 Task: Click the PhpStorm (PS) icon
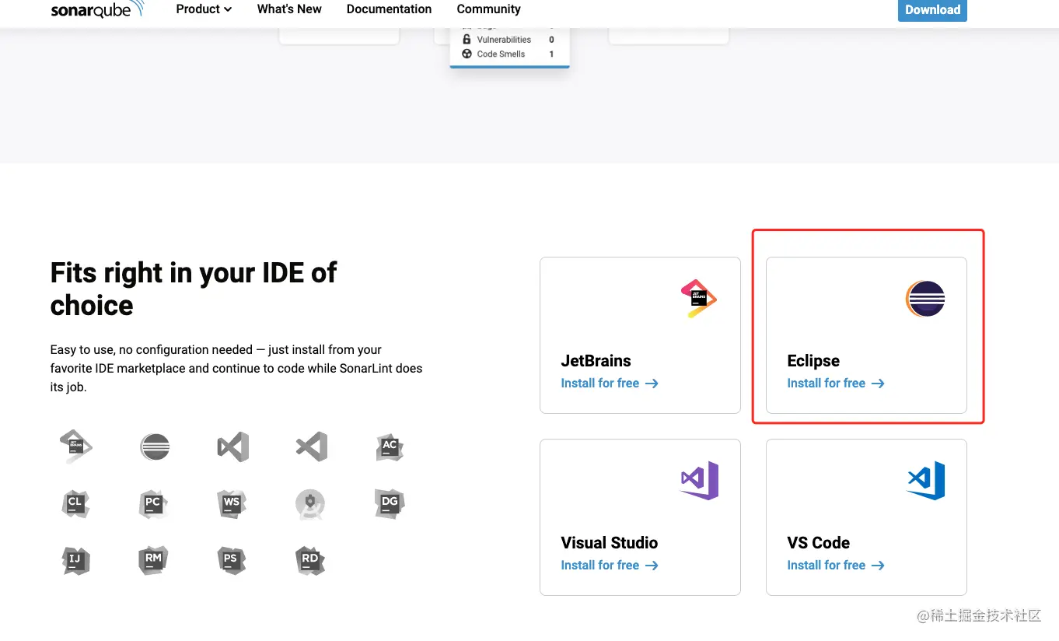point(232,560)
